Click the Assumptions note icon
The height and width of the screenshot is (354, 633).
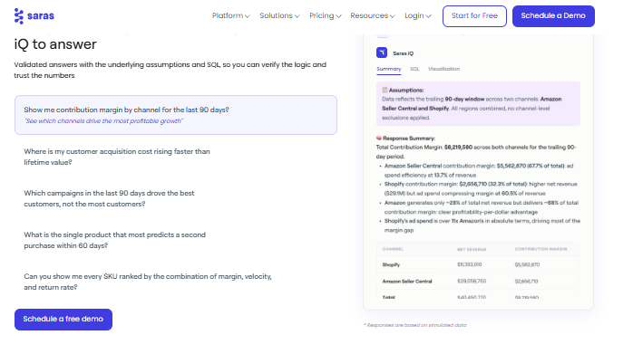385,90
